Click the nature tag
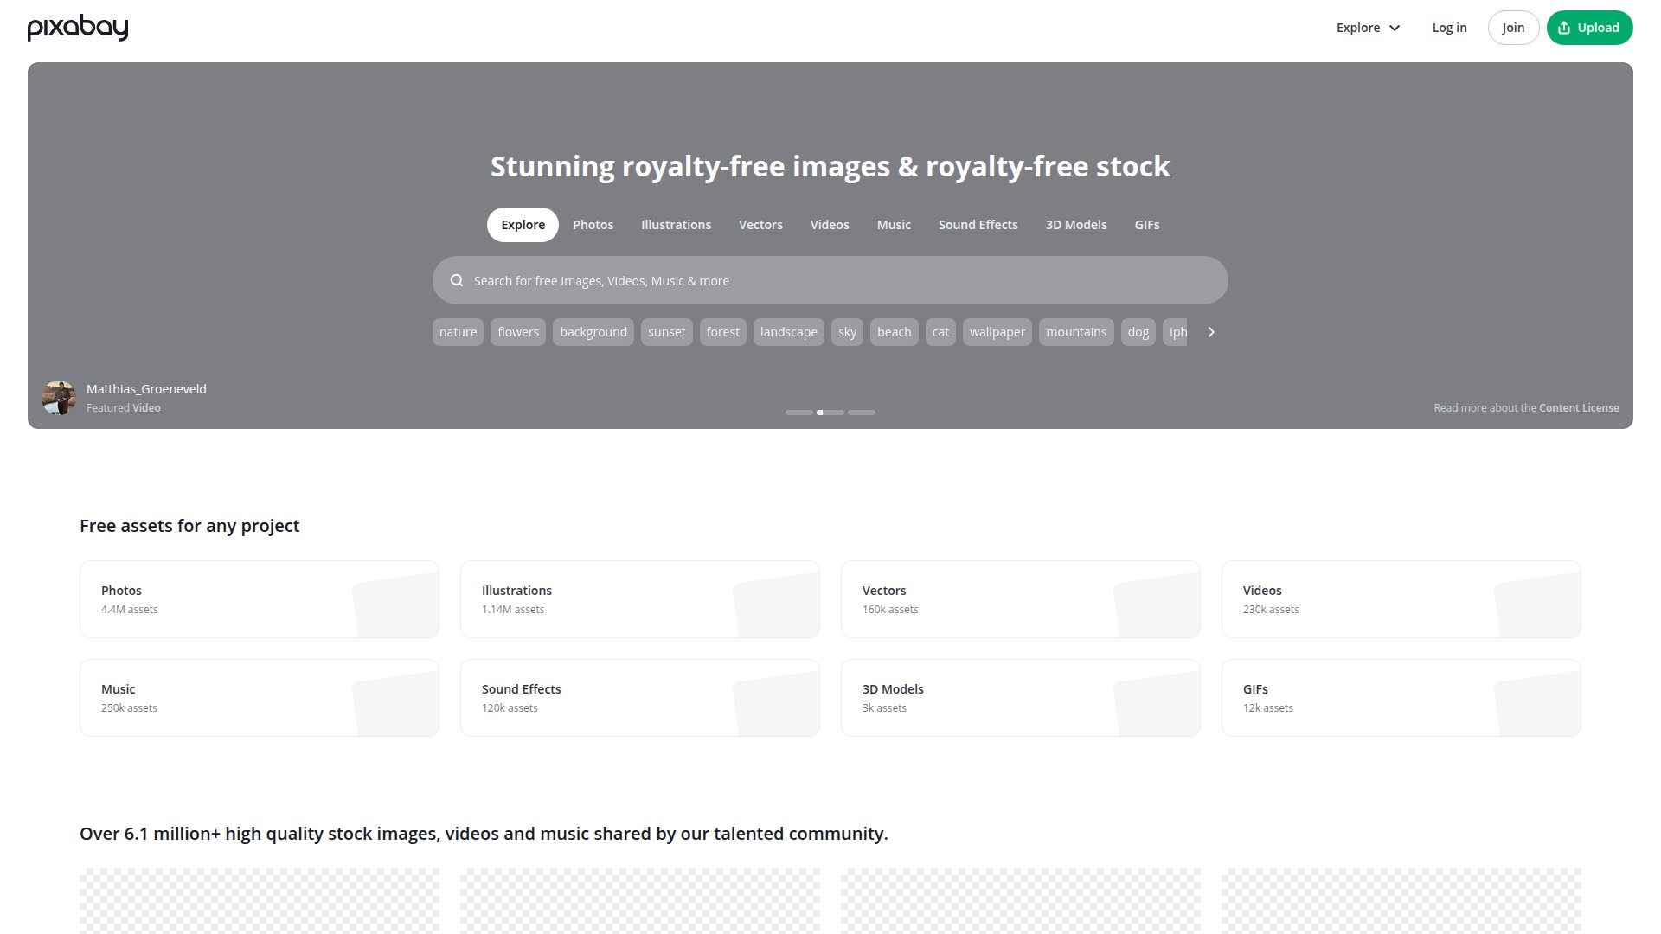This screenshot has width=1661, height=934. pos(458,332)
